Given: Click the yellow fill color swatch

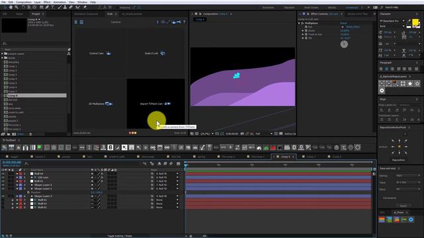Looking at the screenshot, I should (415, 22).
